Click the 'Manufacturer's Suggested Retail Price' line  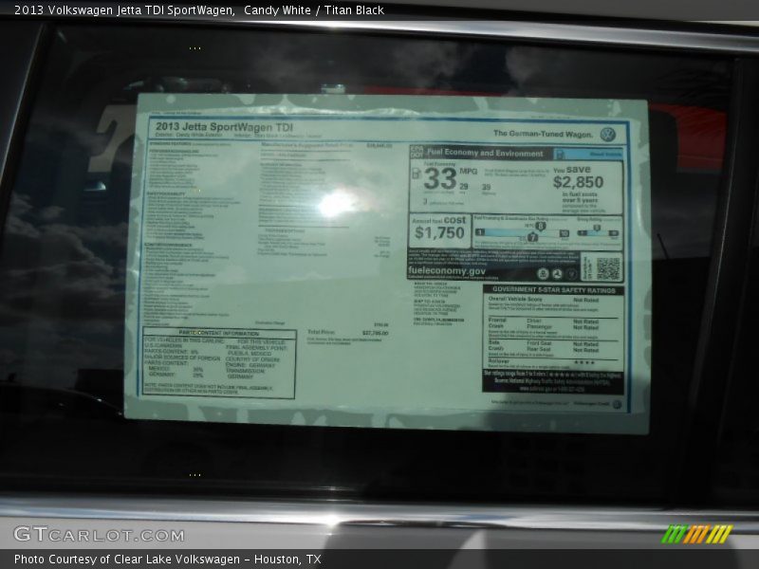point(306,145)
